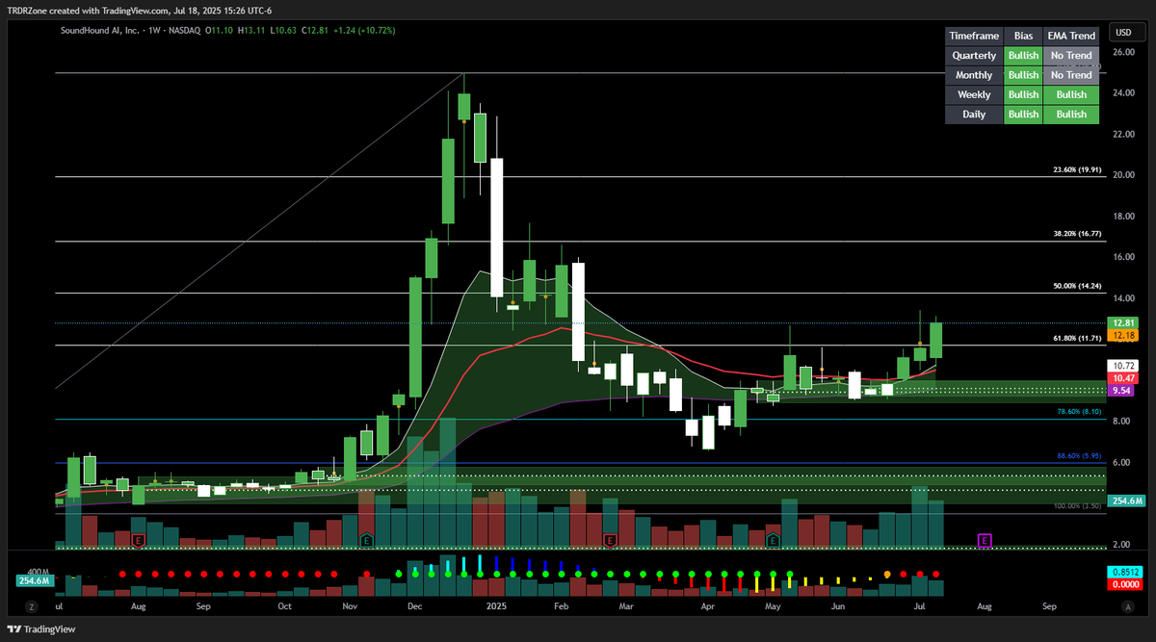
Task: Select the 61.80% (11.71) Fibonacci label
Action: click(1076, 338)
